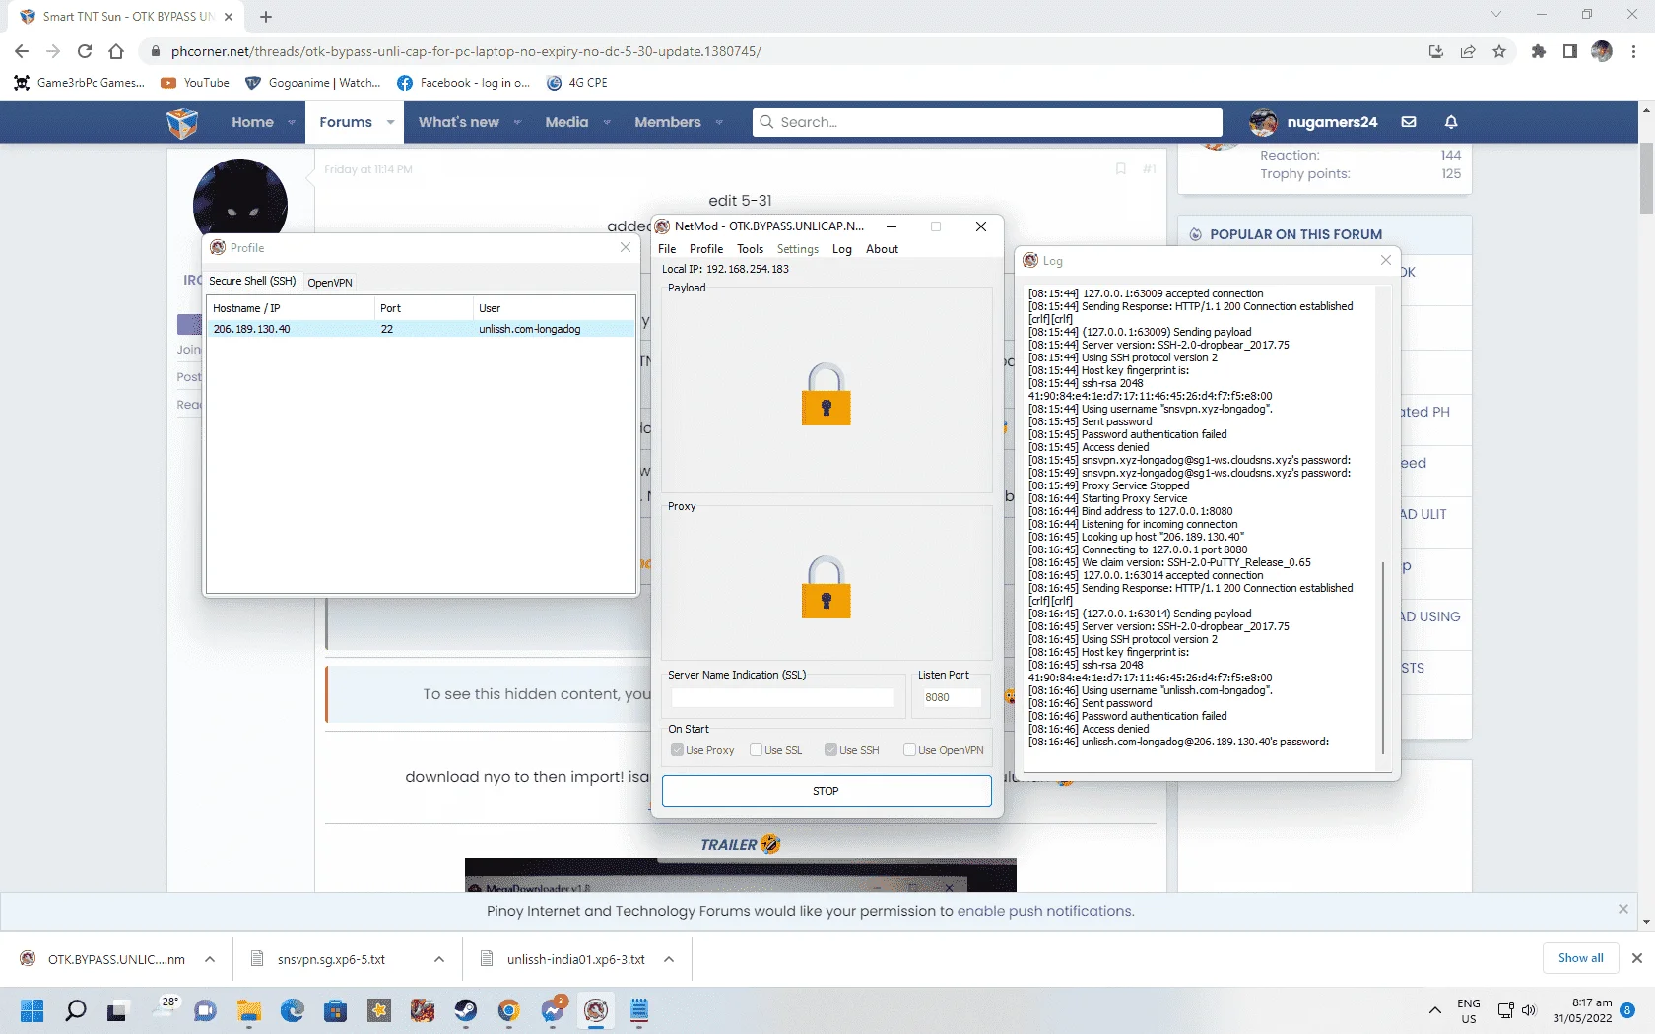Click the Server Name Indication input field
Screen dimensions: 1655x1034
tap(782, 697)
